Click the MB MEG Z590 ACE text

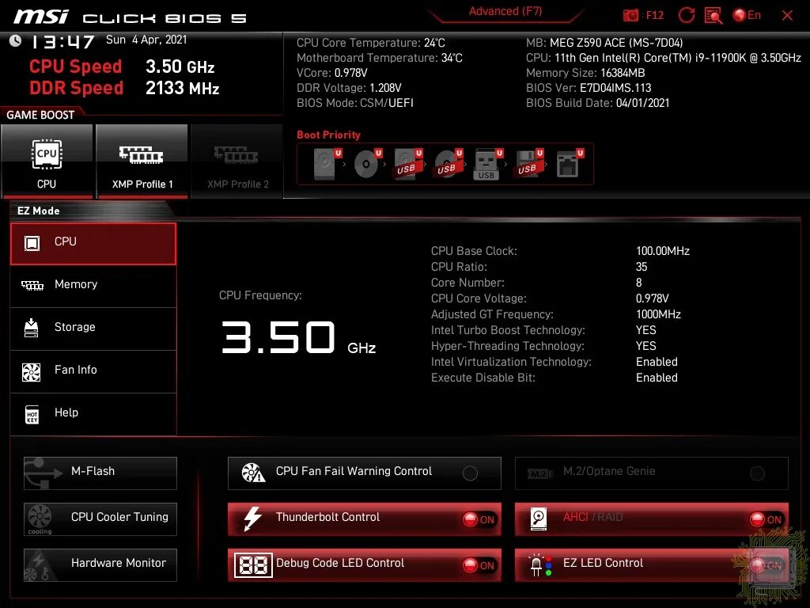click(604, 43)
